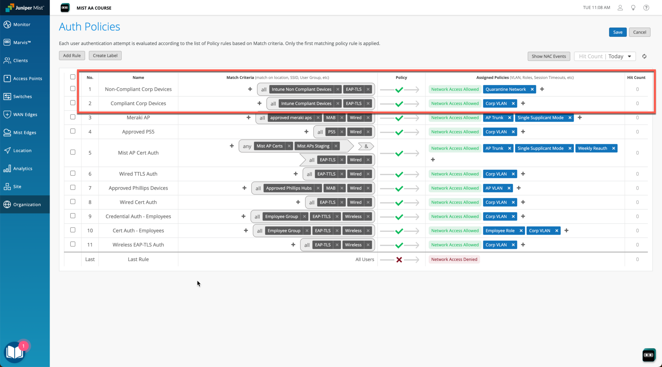Tick the select-all checkbox in header row
This screenshot has width=662, height=367.
pyautogui.click(x=73, y=77)
